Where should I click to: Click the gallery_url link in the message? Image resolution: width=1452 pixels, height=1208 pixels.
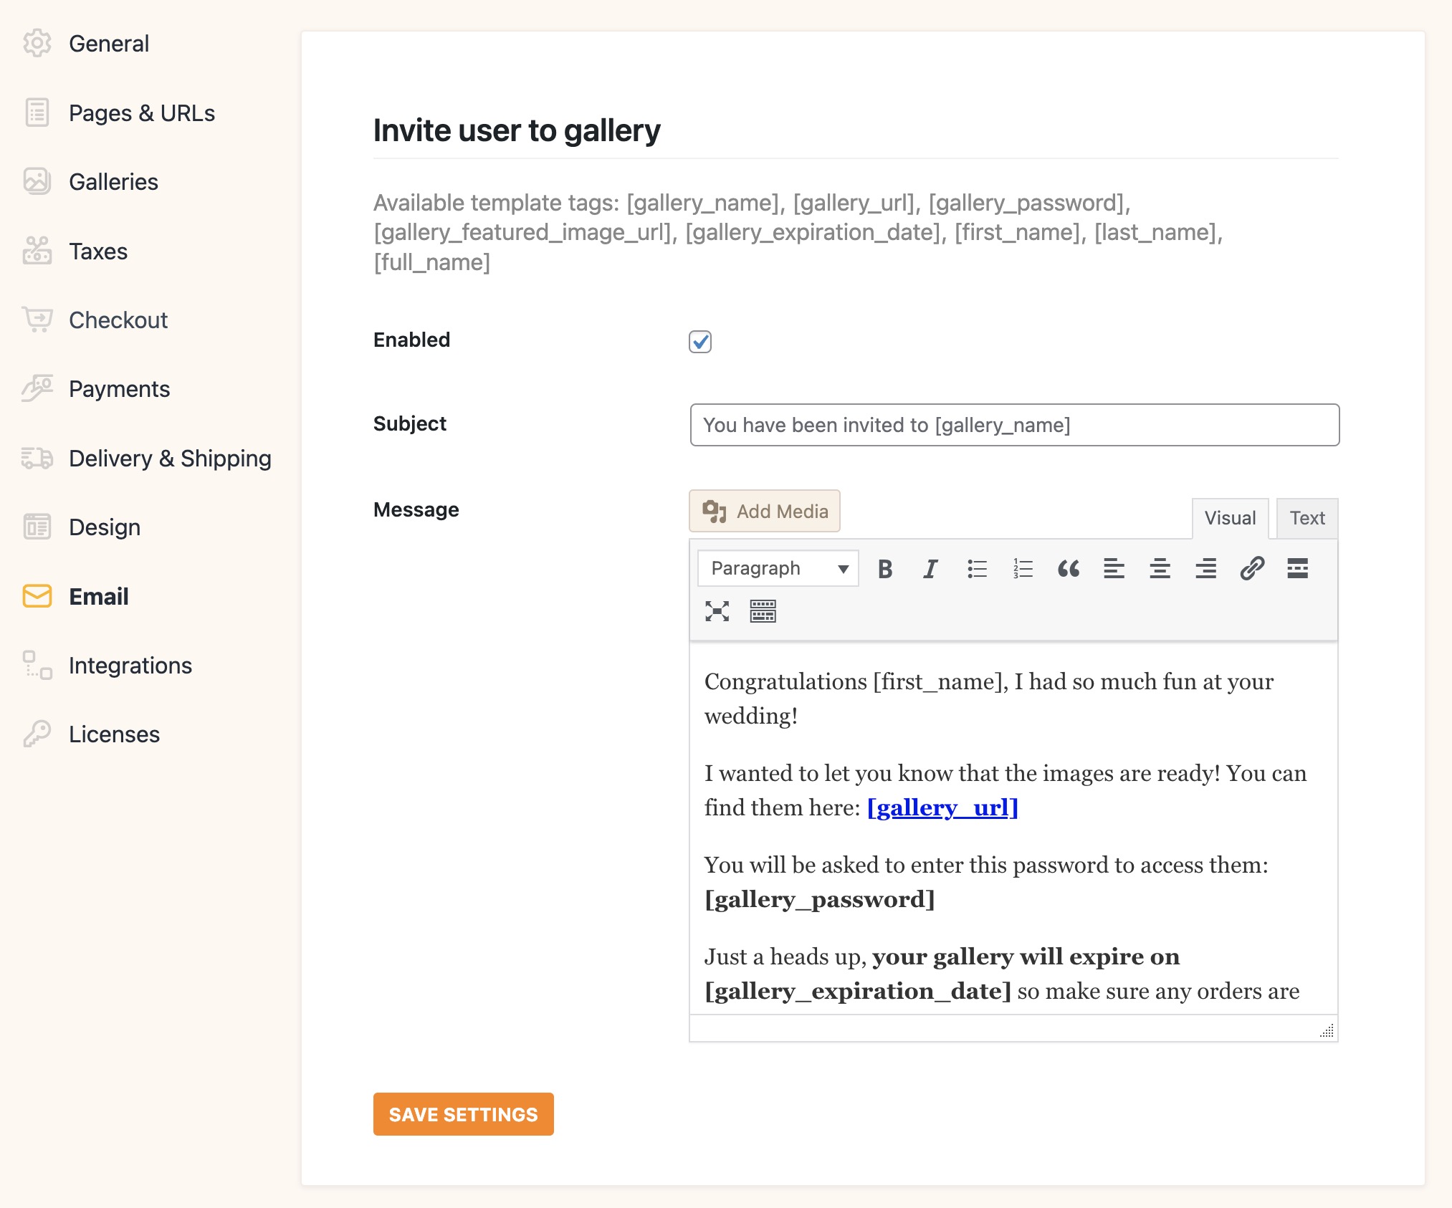click(942, 807)
